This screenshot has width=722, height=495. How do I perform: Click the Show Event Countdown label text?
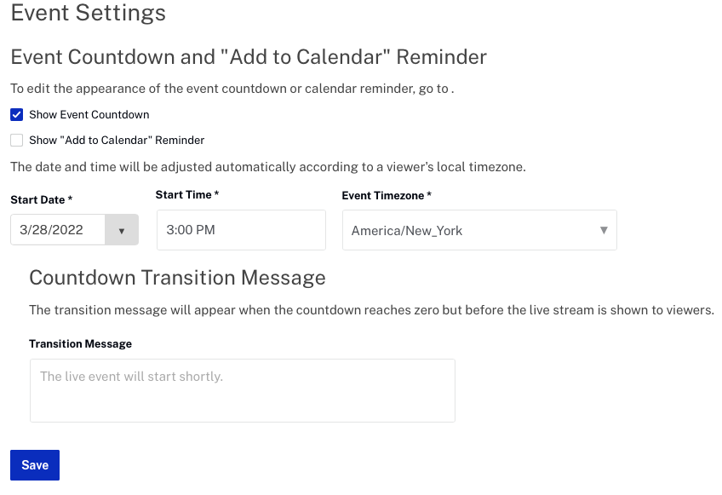click(x=89, y=115)
